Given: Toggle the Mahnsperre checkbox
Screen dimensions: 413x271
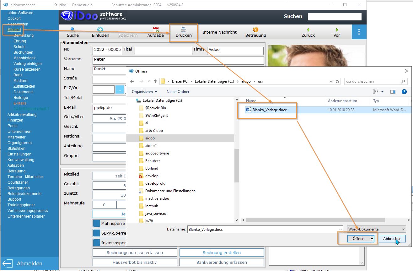Looking at the screenshot, I should pos(97,224).
